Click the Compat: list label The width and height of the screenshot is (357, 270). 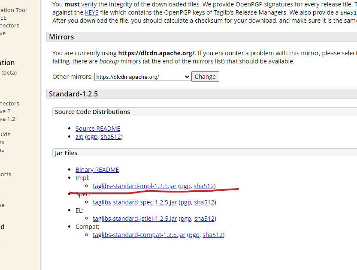(87, 227)
